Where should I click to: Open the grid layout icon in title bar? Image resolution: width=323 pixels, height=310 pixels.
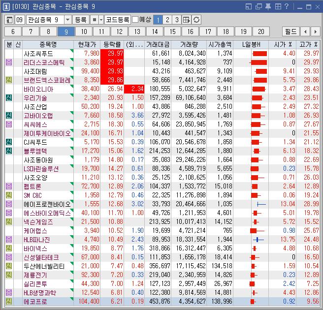pyautogui.click(x=278, y=7)
